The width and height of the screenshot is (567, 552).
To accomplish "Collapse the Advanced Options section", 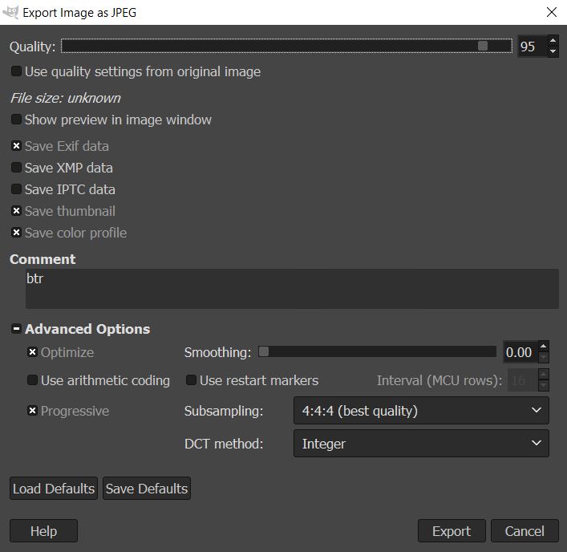I will [16, 329].
